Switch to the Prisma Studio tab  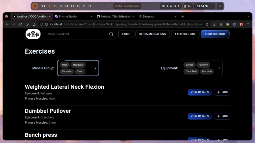(x=74, y=16)
